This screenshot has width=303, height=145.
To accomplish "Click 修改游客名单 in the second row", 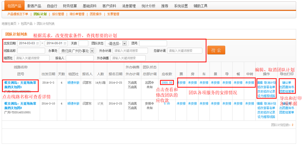I will point(266,108).
